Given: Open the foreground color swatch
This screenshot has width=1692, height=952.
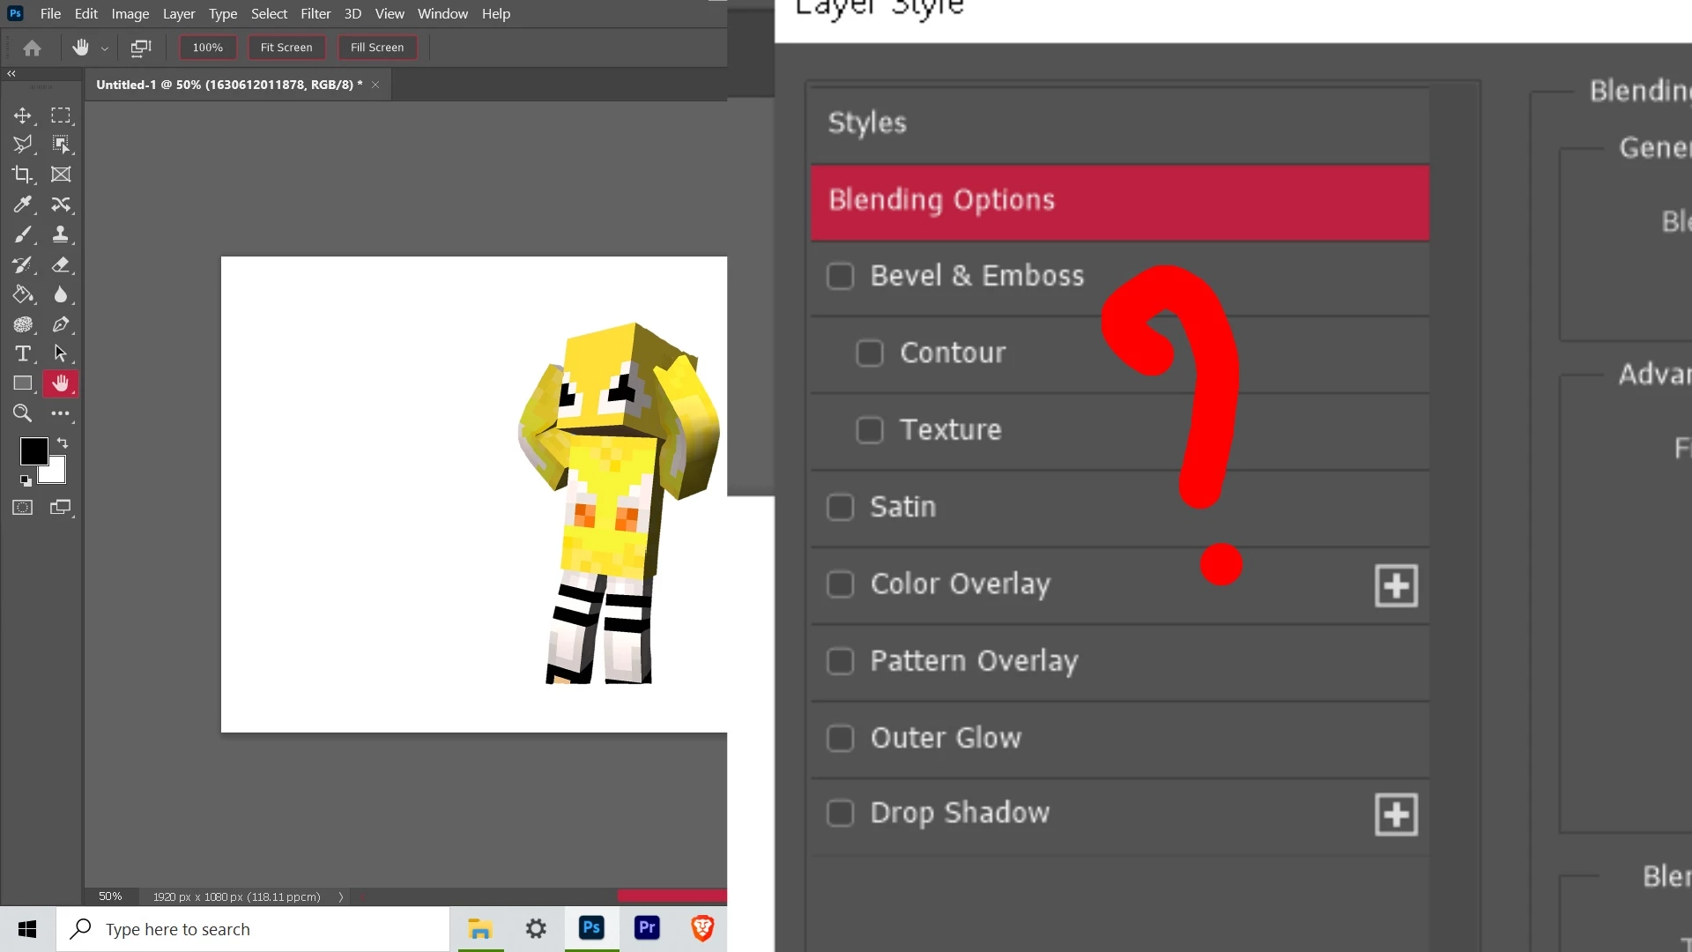Looking at the screenshot, I should tap(33, 450).
